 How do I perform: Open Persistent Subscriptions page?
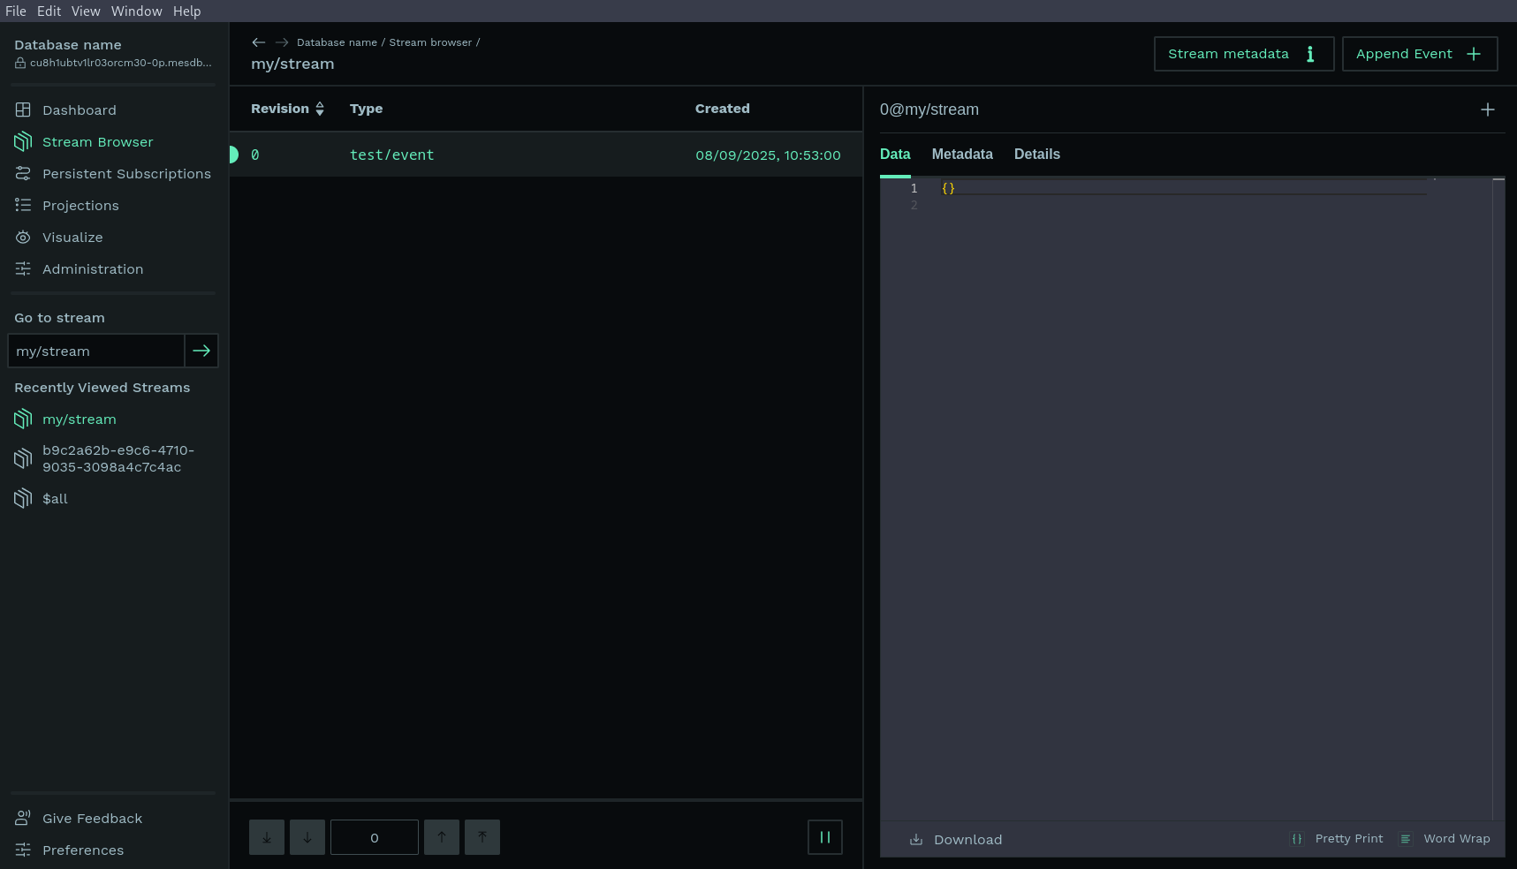125,174
